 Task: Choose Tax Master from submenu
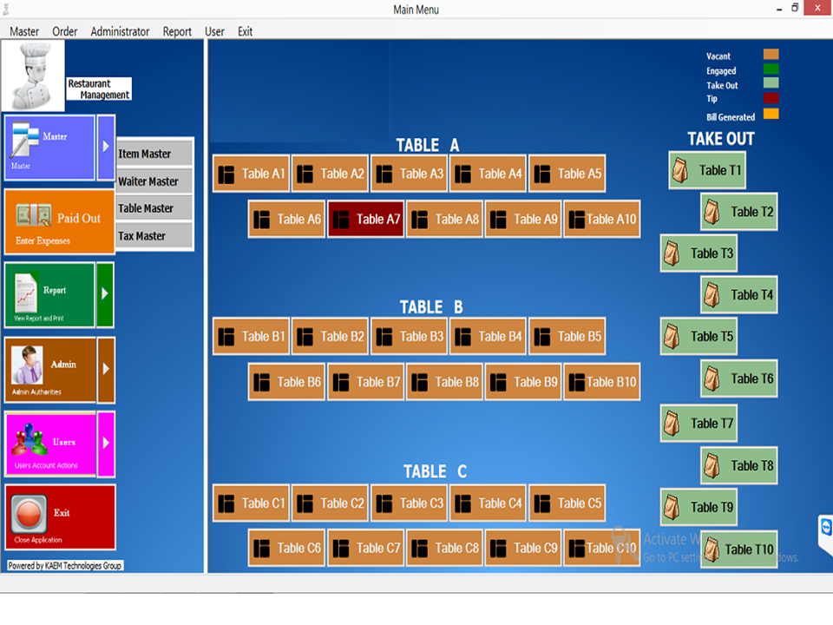click(x=154, y=236)
